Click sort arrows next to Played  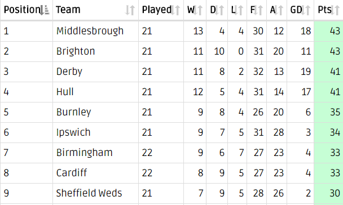[175, 10]
